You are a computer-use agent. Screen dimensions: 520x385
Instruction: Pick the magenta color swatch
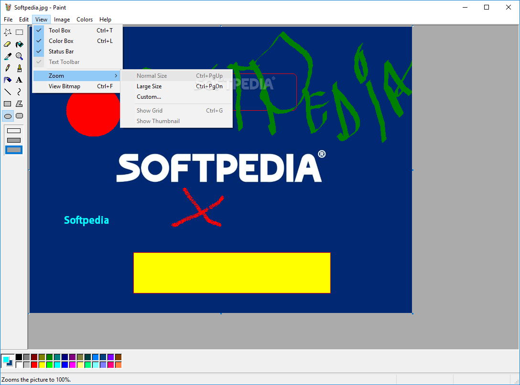(x=72, y=364)
